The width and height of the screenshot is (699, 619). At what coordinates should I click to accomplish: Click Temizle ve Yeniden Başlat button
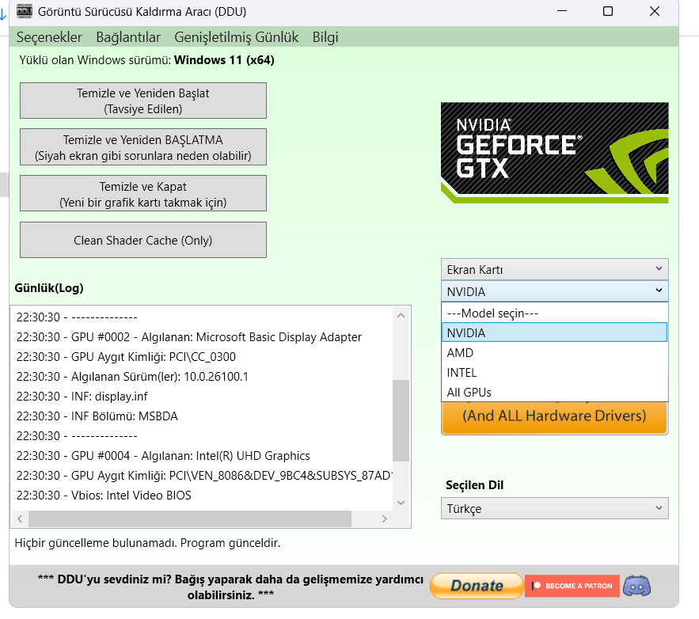tap(143, 101)
